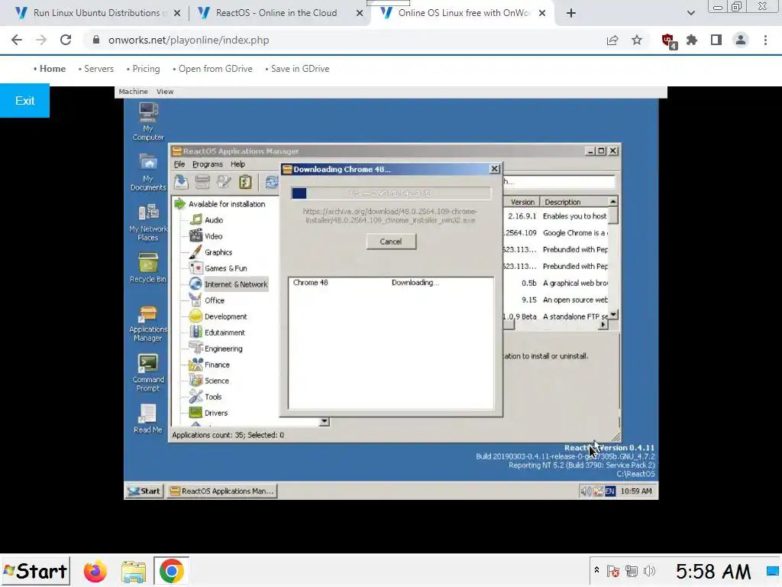Click Available for installation tree root
Viewport: 782px width, 587px height.
coord(219,203)
